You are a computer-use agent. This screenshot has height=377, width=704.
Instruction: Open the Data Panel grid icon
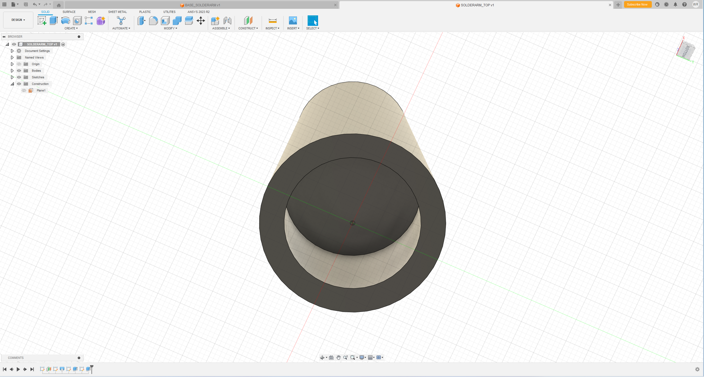tap(4, 4)
